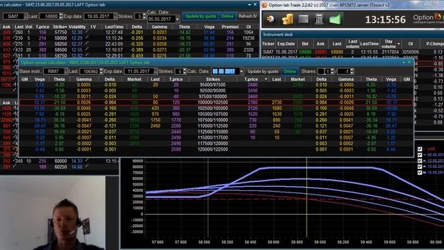Image resolution: width=444 pixels, height=250 pixels.
Task: Click pencil icon next to volatility 12.29
Action: [87, 37]
